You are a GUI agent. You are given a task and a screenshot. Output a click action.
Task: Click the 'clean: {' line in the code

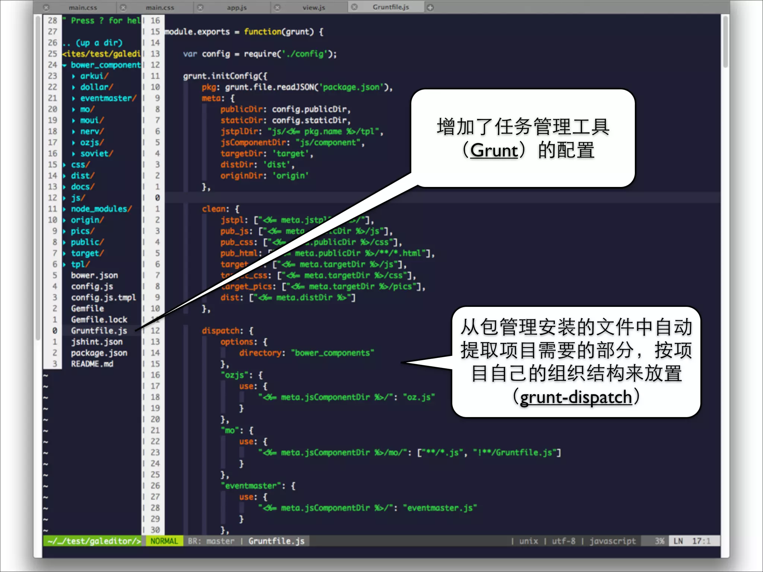coord(221,209)
